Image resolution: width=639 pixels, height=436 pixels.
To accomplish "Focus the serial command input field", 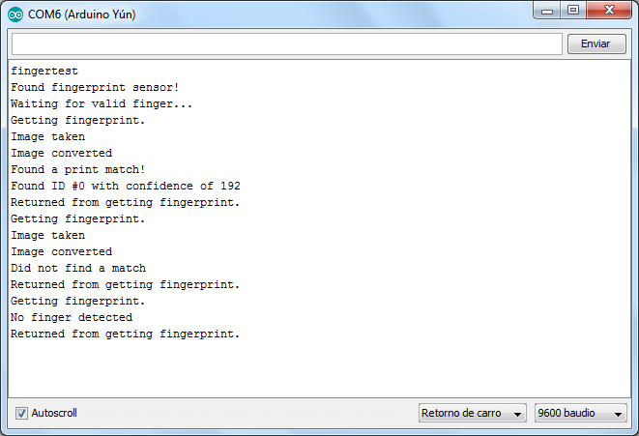I will point(286,44).
